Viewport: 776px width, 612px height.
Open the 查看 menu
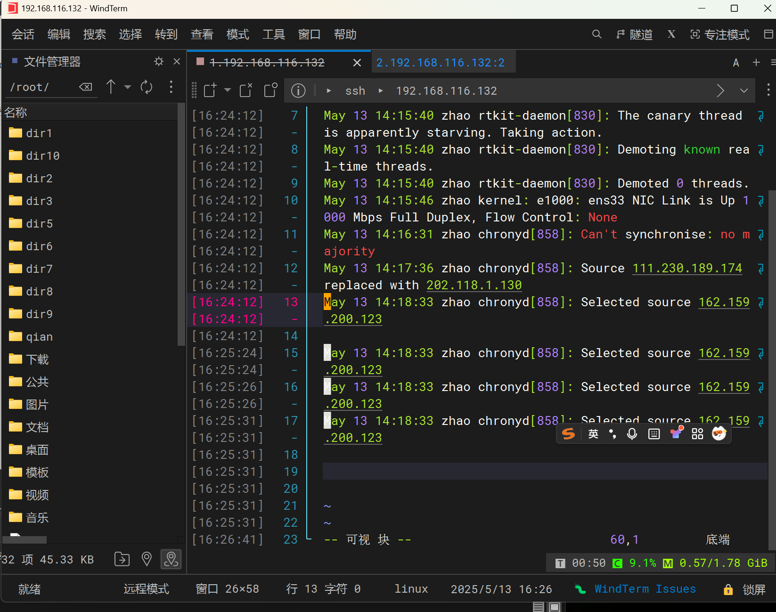pos(202,34)
